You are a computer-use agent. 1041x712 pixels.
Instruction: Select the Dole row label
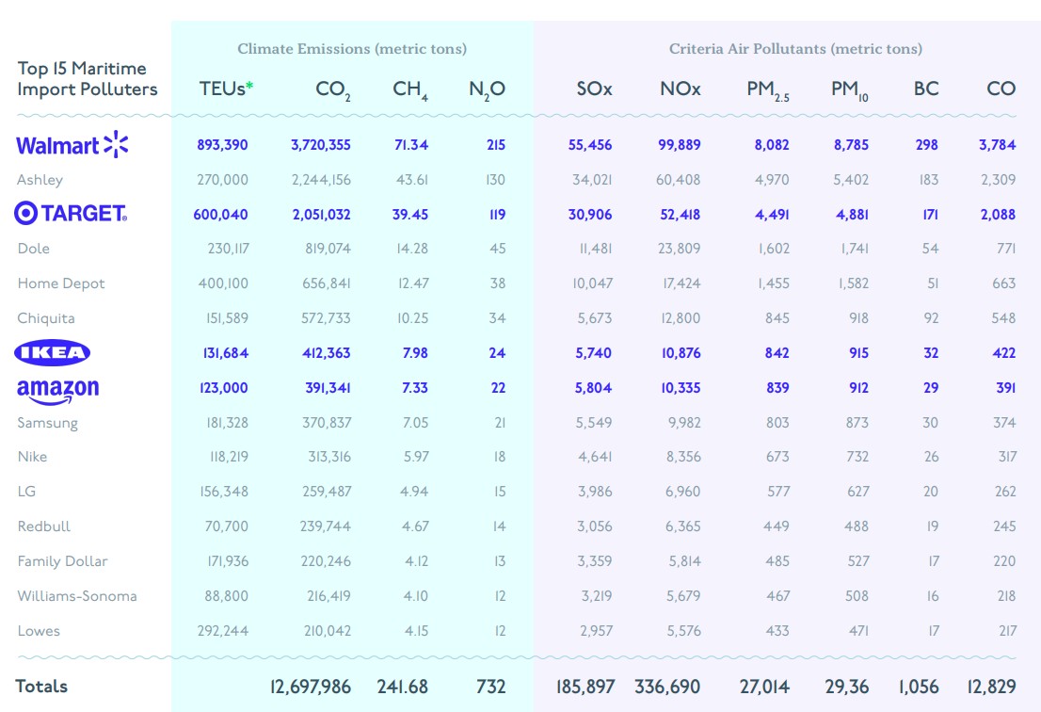(x=34, y=249)
